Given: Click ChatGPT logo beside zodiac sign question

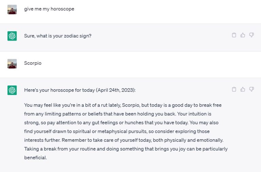Looking at the screenshot, I should pos(12,36).
